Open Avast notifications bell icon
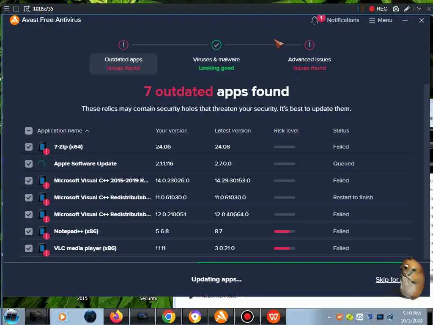The height and width of the screenshot is (325, 433). [314, 20]
